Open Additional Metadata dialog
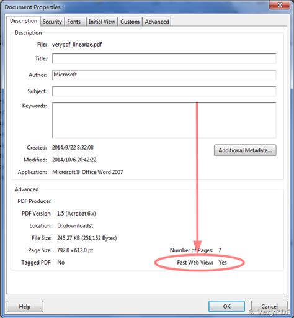Screen dimensions: 294x318 (x=245, y=150)
